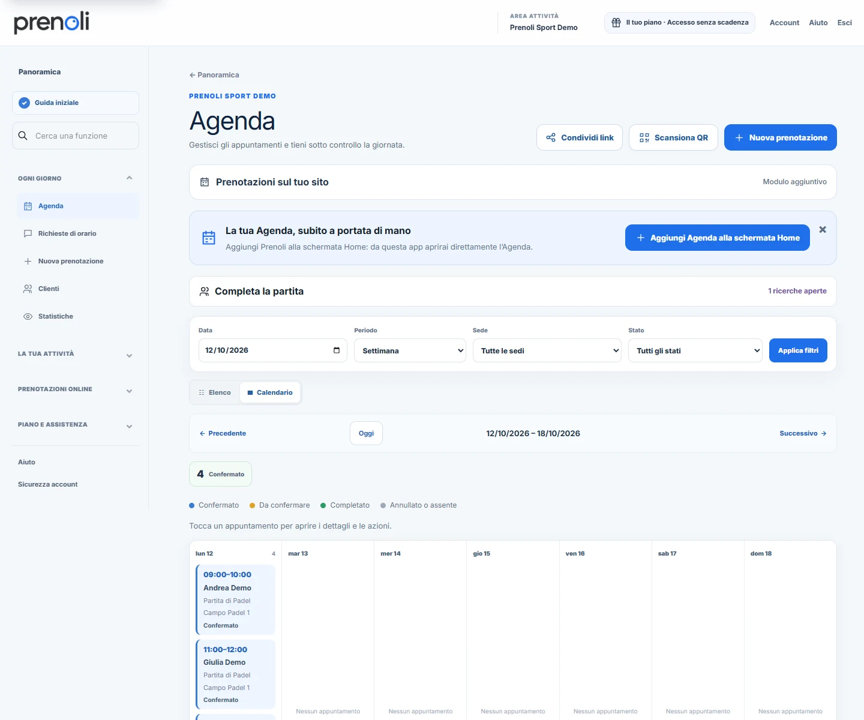The height and width of the screenshot is (720, 864).
Task: Open Agenda calendar icon in sidebar
Action: (28, 206)
